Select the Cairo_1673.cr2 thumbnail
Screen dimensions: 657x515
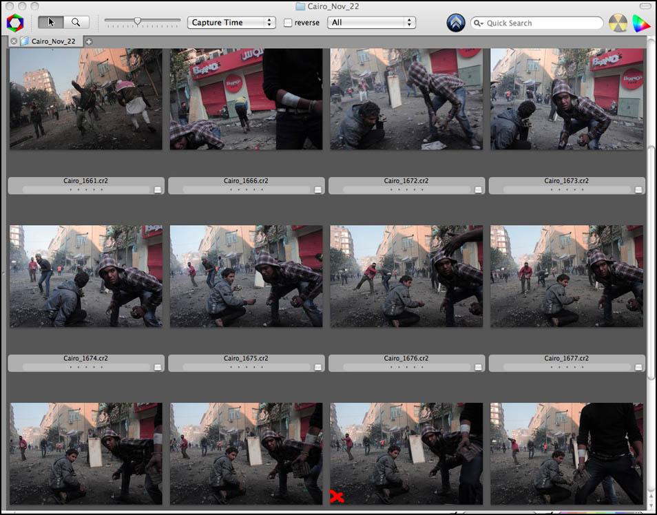tap(567, 99)
